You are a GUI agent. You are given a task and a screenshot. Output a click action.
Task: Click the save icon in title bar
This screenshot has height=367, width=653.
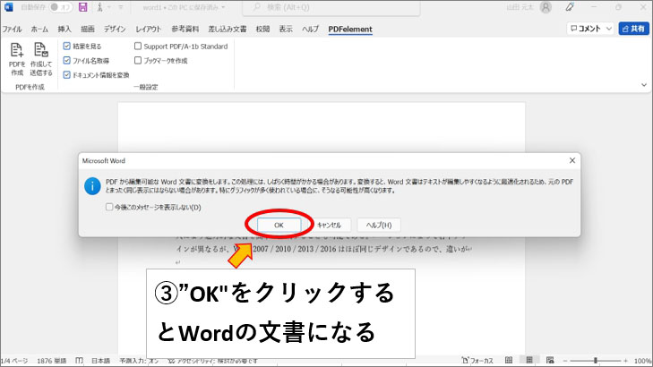pyautogui.click(x=83, y=7)
